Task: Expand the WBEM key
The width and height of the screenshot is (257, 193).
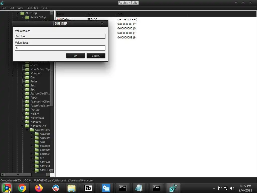Action: pos(22,114)
